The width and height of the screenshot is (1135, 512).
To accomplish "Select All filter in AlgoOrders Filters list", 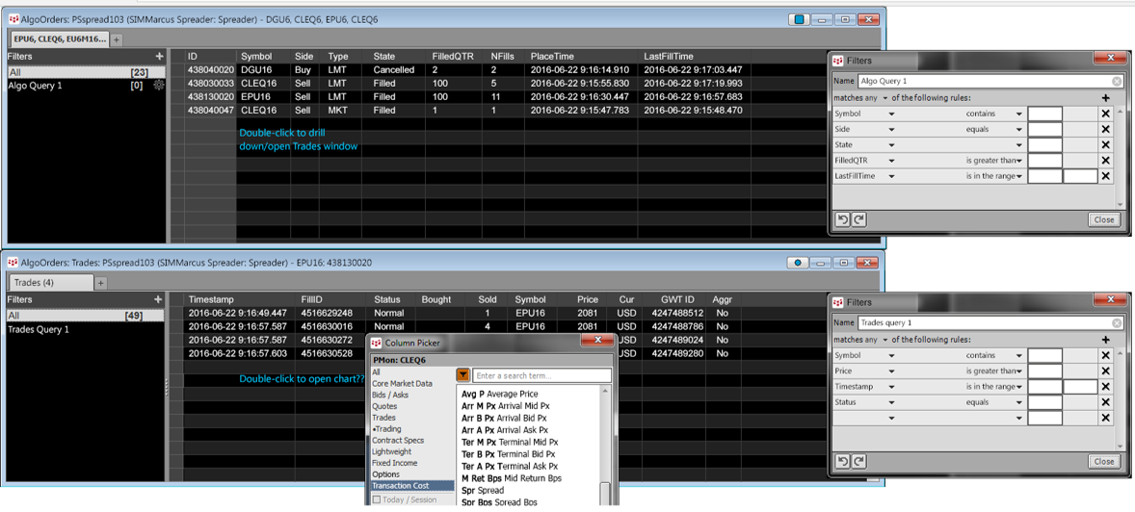I will click(86, 72).
